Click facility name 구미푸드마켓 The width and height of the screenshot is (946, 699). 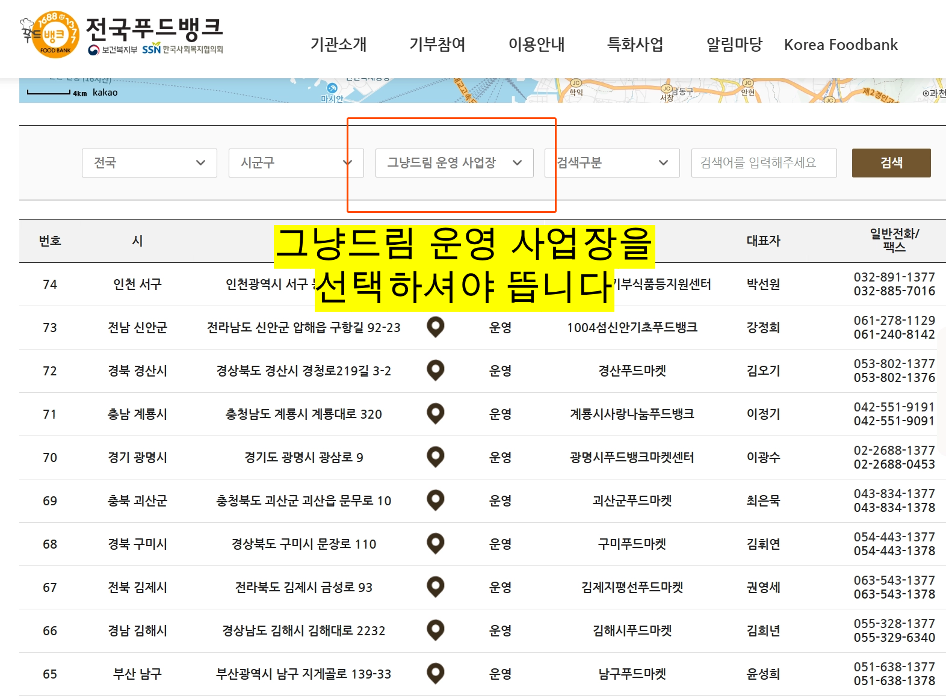click(x=632, y=544)
